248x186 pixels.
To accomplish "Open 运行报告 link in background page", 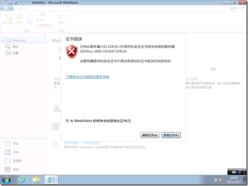I will pos(192,79).
